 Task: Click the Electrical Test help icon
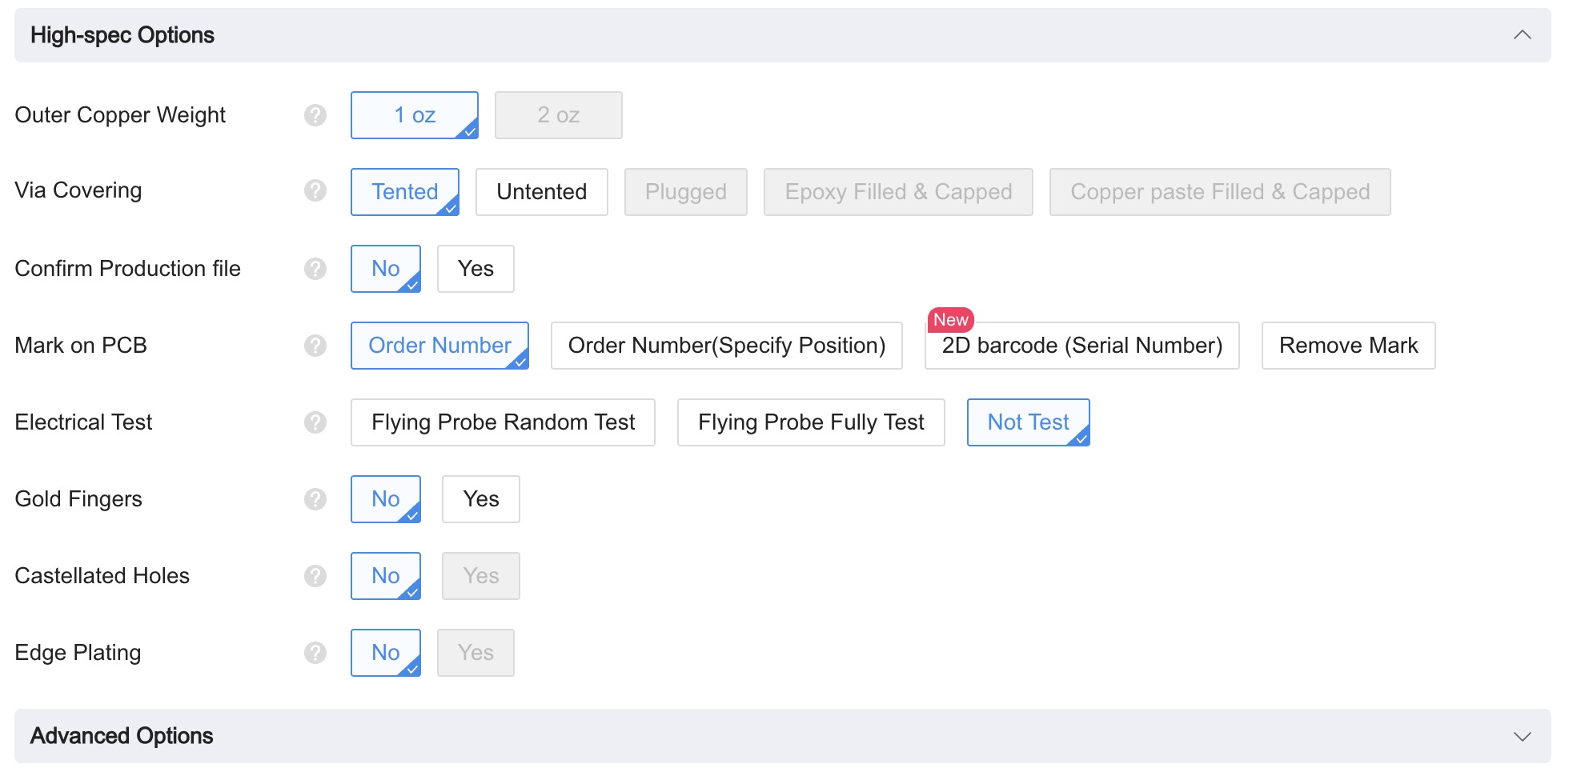click(x=315, y=422)
